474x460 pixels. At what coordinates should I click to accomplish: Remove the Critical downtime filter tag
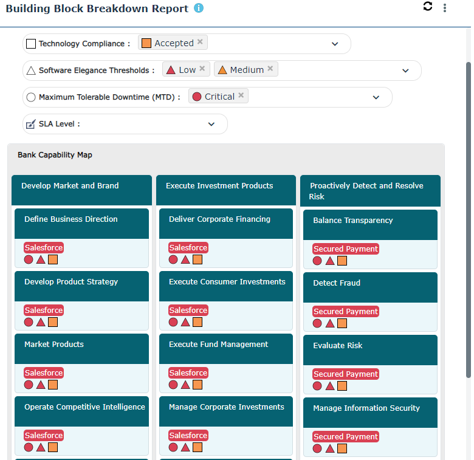(241, 96)
